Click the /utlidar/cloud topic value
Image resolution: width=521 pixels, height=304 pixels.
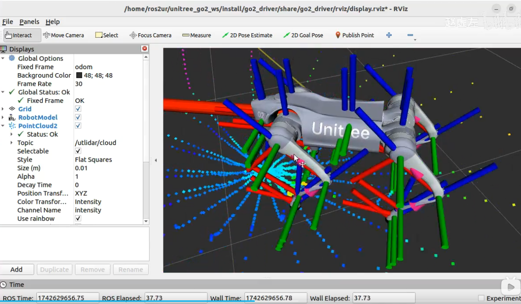(x=108, y=142)
